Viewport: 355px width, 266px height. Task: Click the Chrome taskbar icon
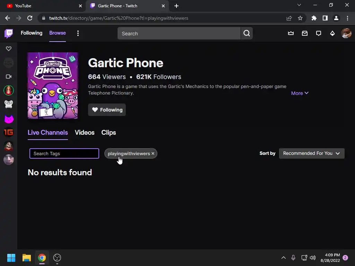coord(42,258)
